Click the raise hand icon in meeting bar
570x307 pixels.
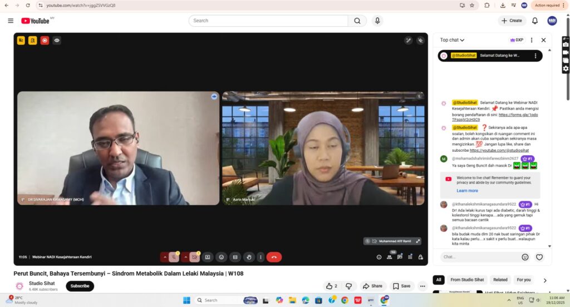[x=249, y=257]
